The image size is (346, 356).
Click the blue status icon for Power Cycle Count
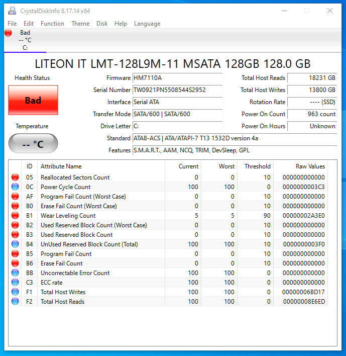pos(15,187)
